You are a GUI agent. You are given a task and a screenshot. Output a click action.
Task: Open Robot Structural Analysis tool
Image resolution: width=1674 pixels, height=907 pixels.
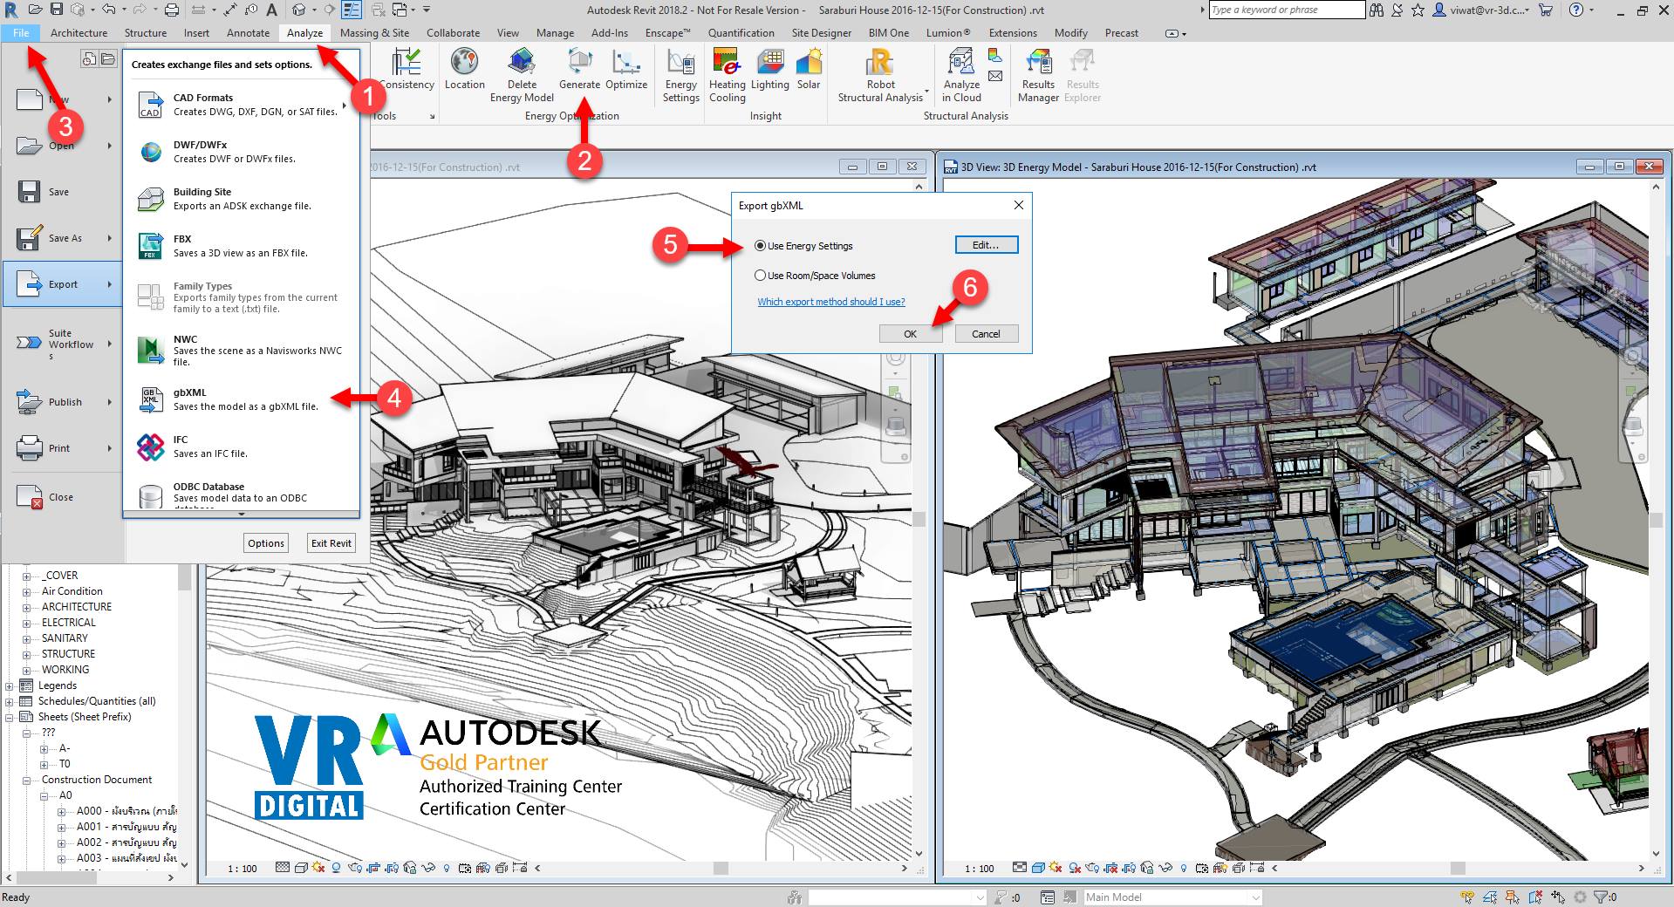[880, 75]
